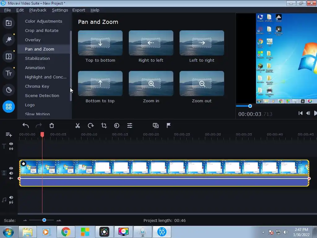Choose Left to right pan preset
The height and width of the screenshot is (238, 317).
pyautogui.click(x=202, y=43)
